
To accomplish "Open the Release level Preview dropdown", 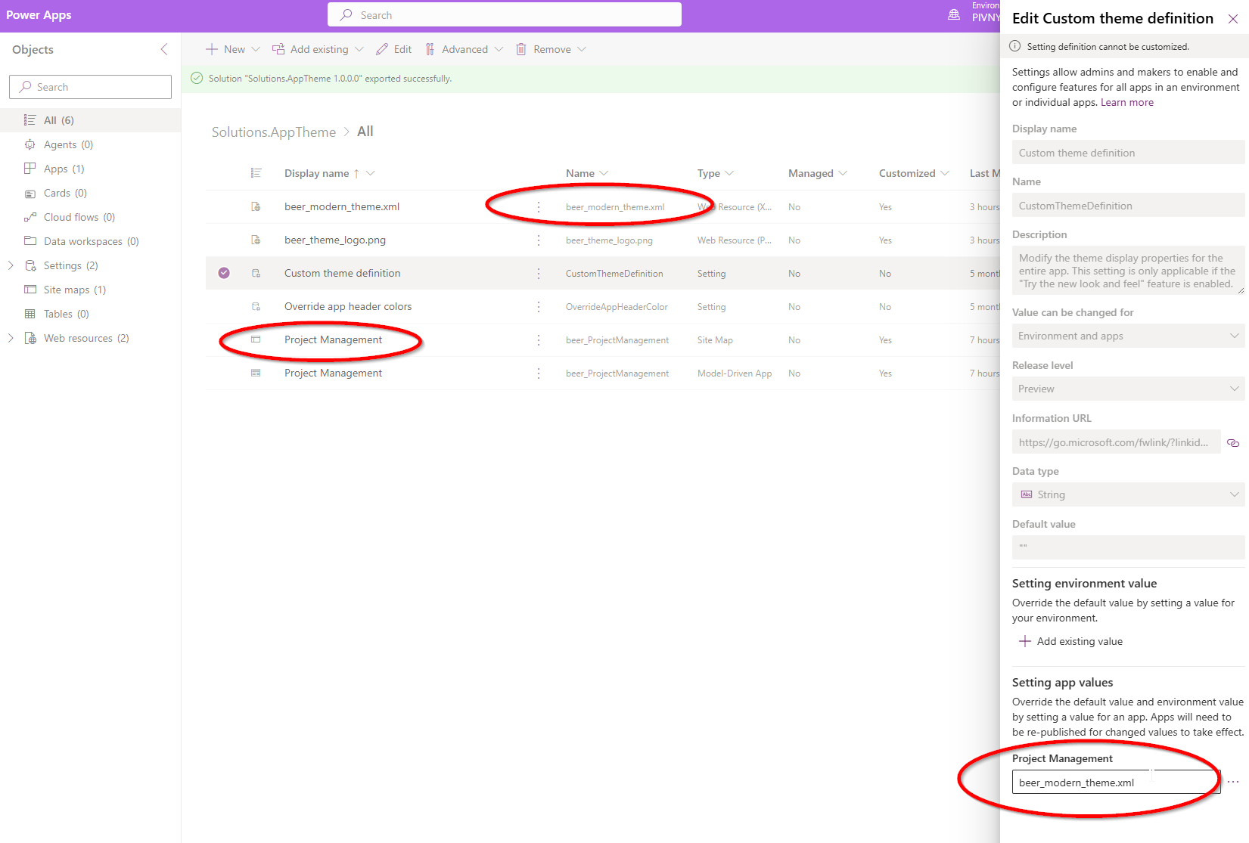I will pyautogui.click(x=1128, y=389).
